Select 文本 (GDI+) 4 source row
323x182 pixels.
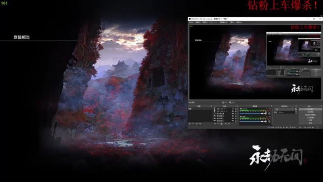point(225,111)
